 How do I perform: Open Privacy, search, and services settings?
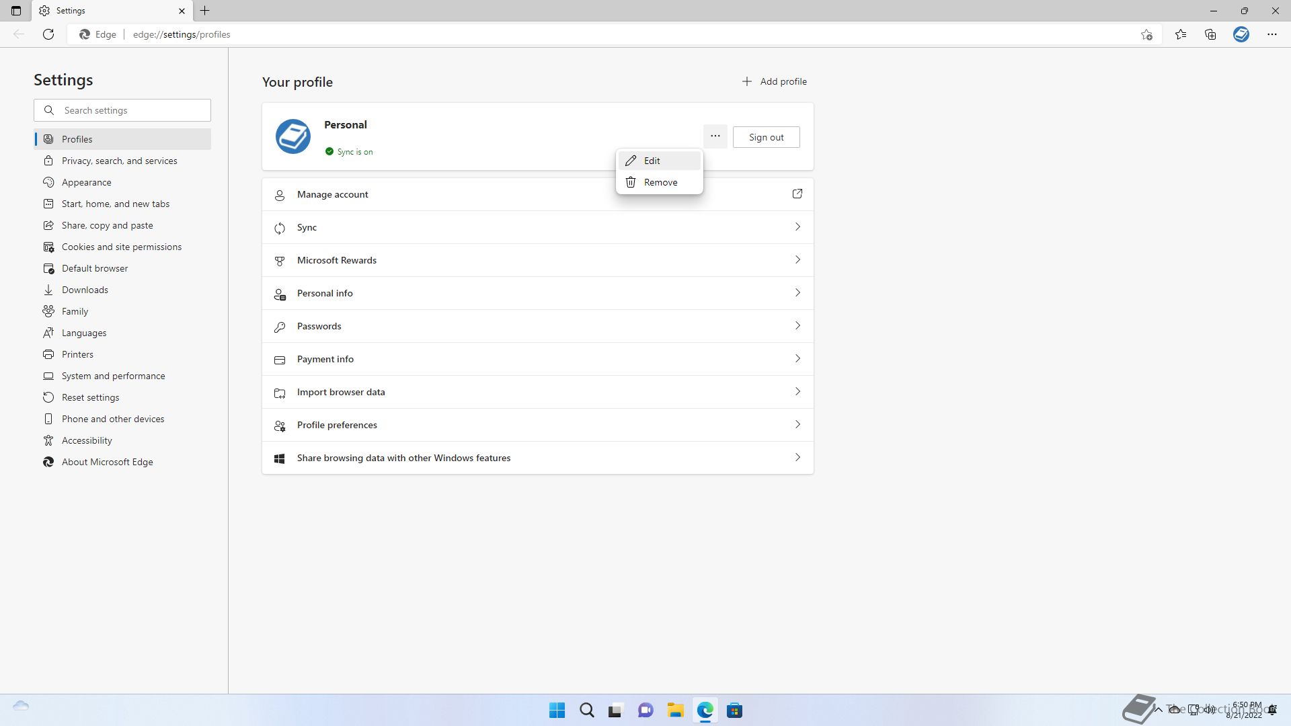coord(122,161)
